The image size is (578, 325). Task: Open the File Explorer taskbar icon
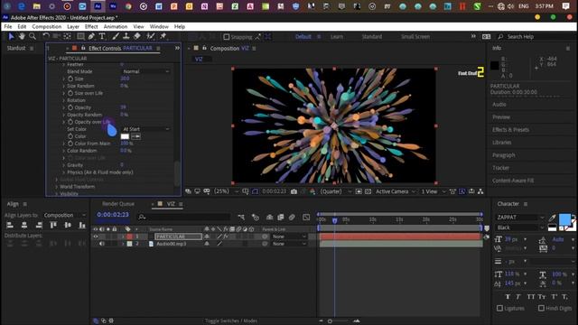(x=36, y=6)
